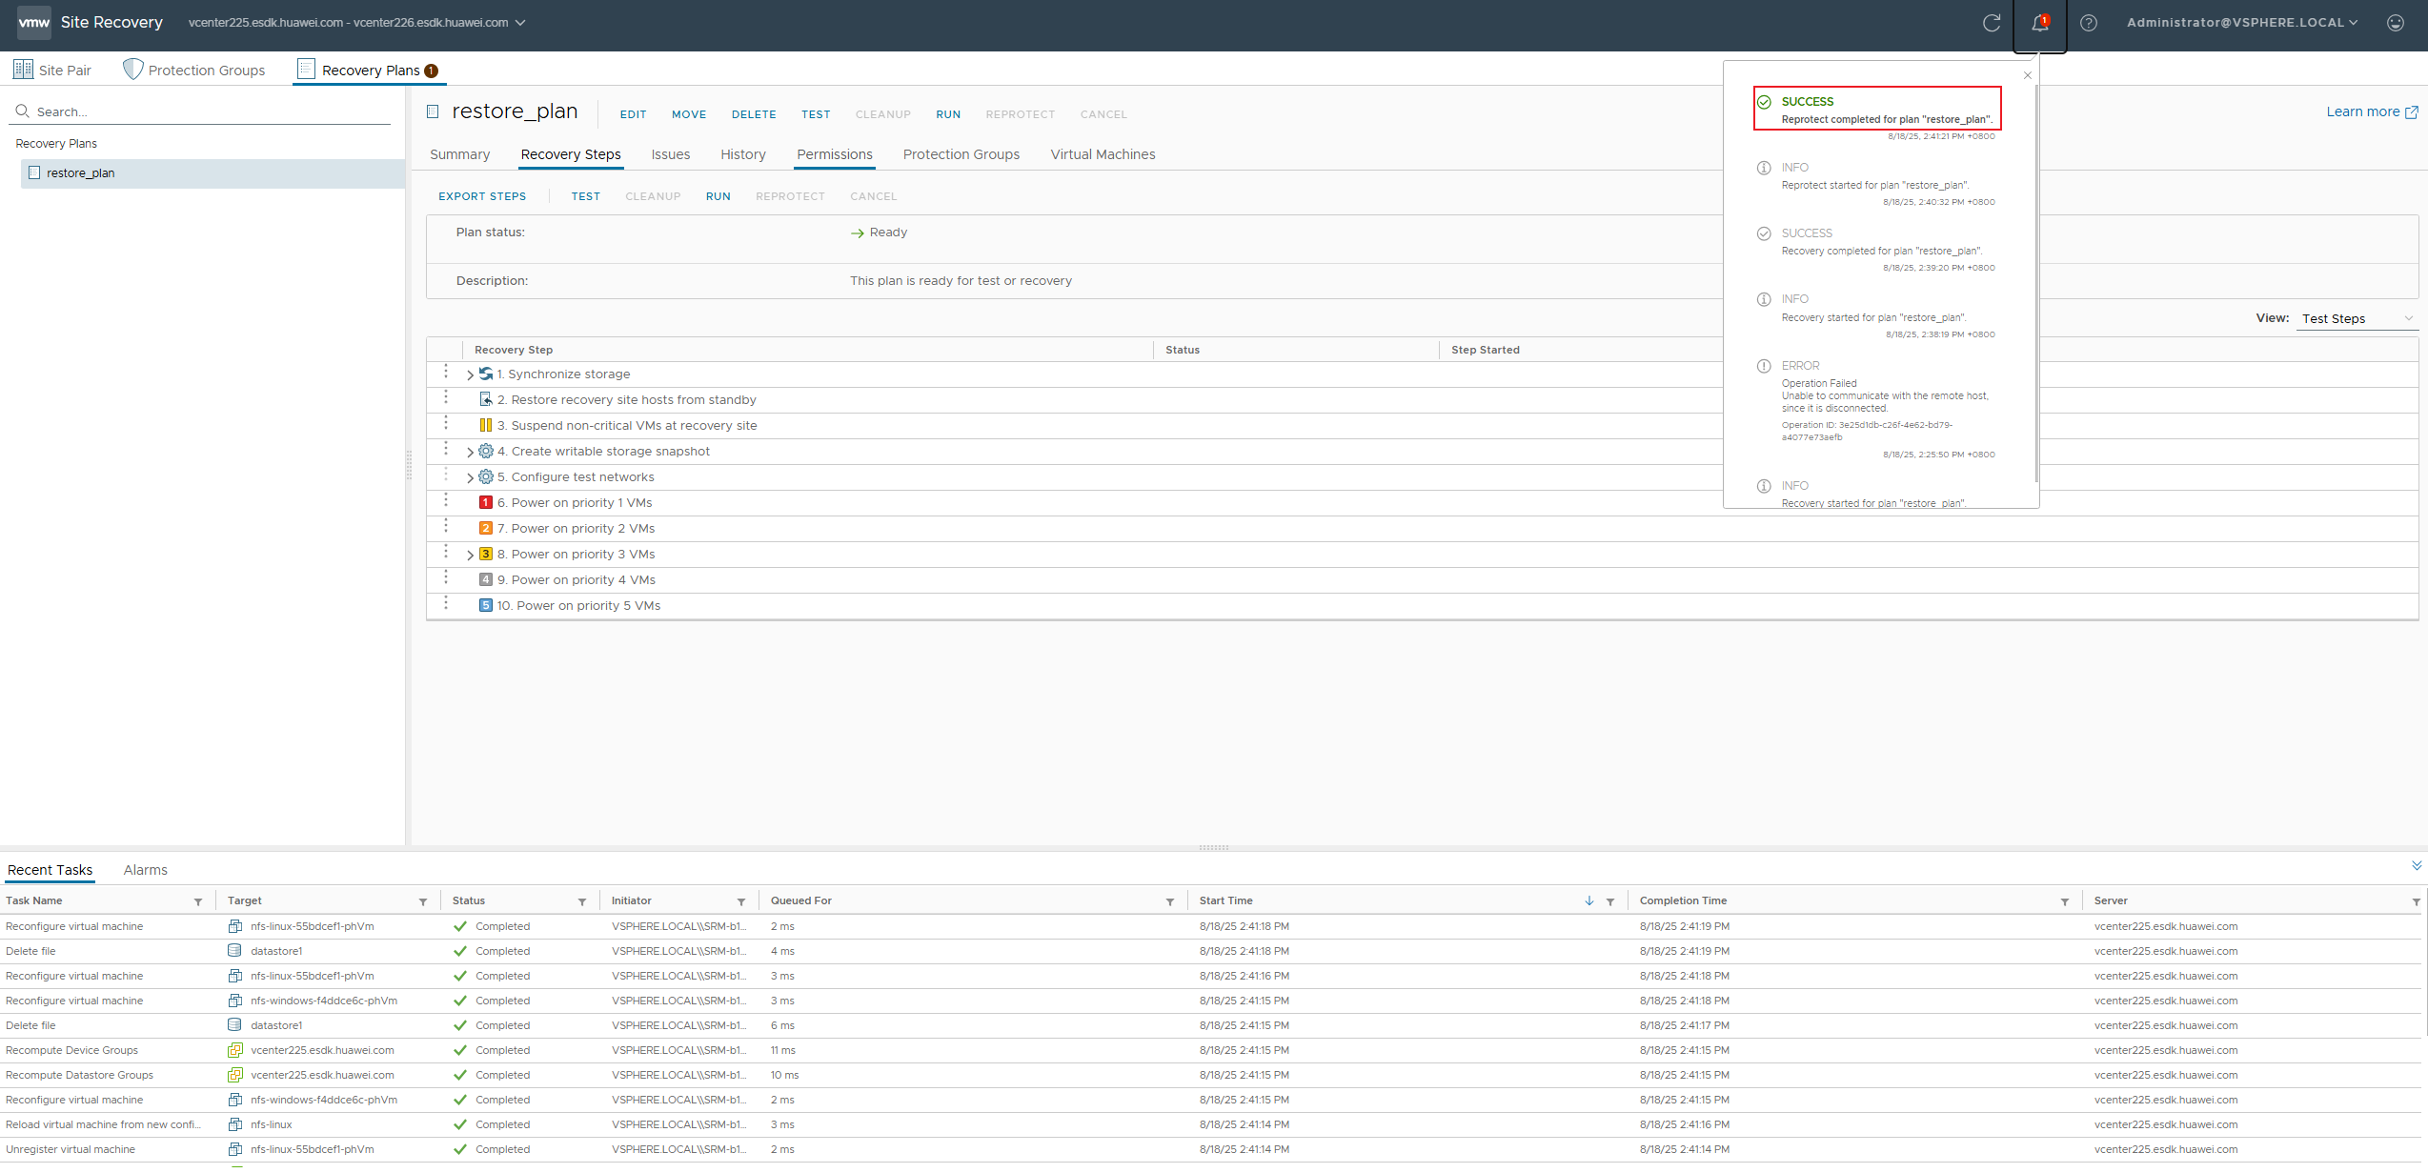Image resolution: width=2428 pixels, height=1173 pixels.
Task: Click TEST in the plan header toolbar
Action: (816, 114)
